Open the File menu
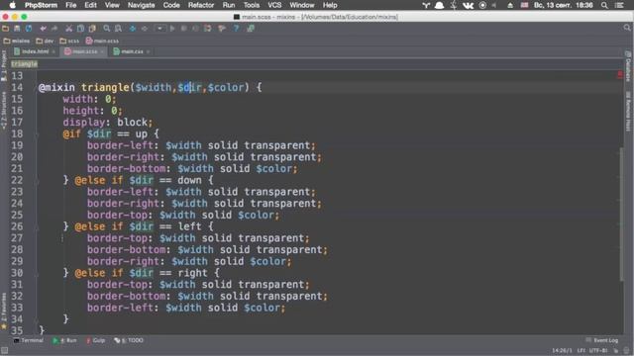Screen dimensions: 634x356 (x=71, y=5)
